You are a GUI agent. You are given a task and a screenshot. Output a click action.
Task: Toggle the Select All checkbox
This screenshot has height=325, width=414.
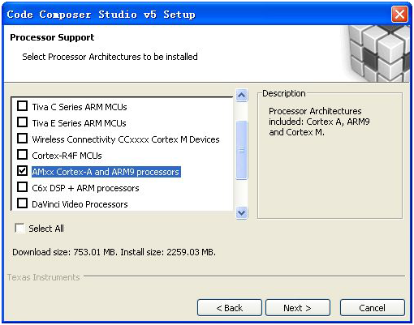coord(20,228)
